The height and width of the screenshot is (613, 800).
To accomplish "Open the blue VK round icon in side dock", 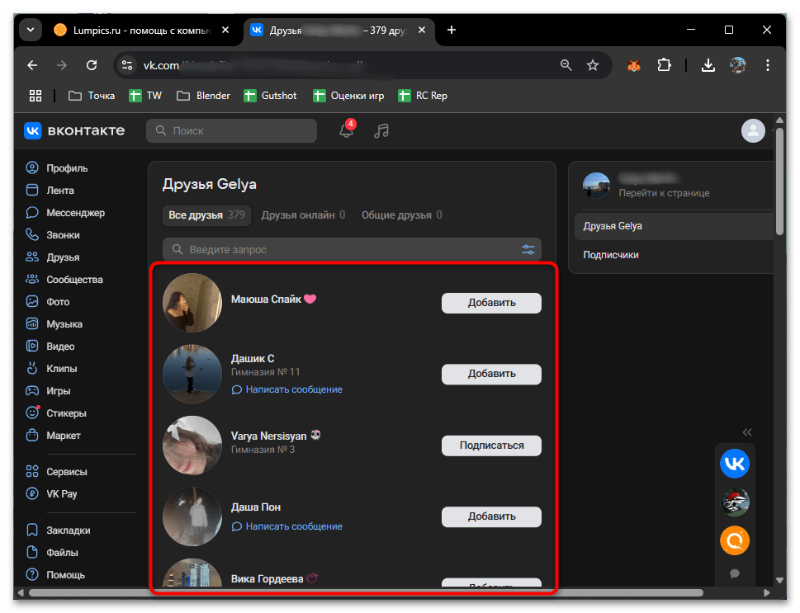I will [735, 463].
